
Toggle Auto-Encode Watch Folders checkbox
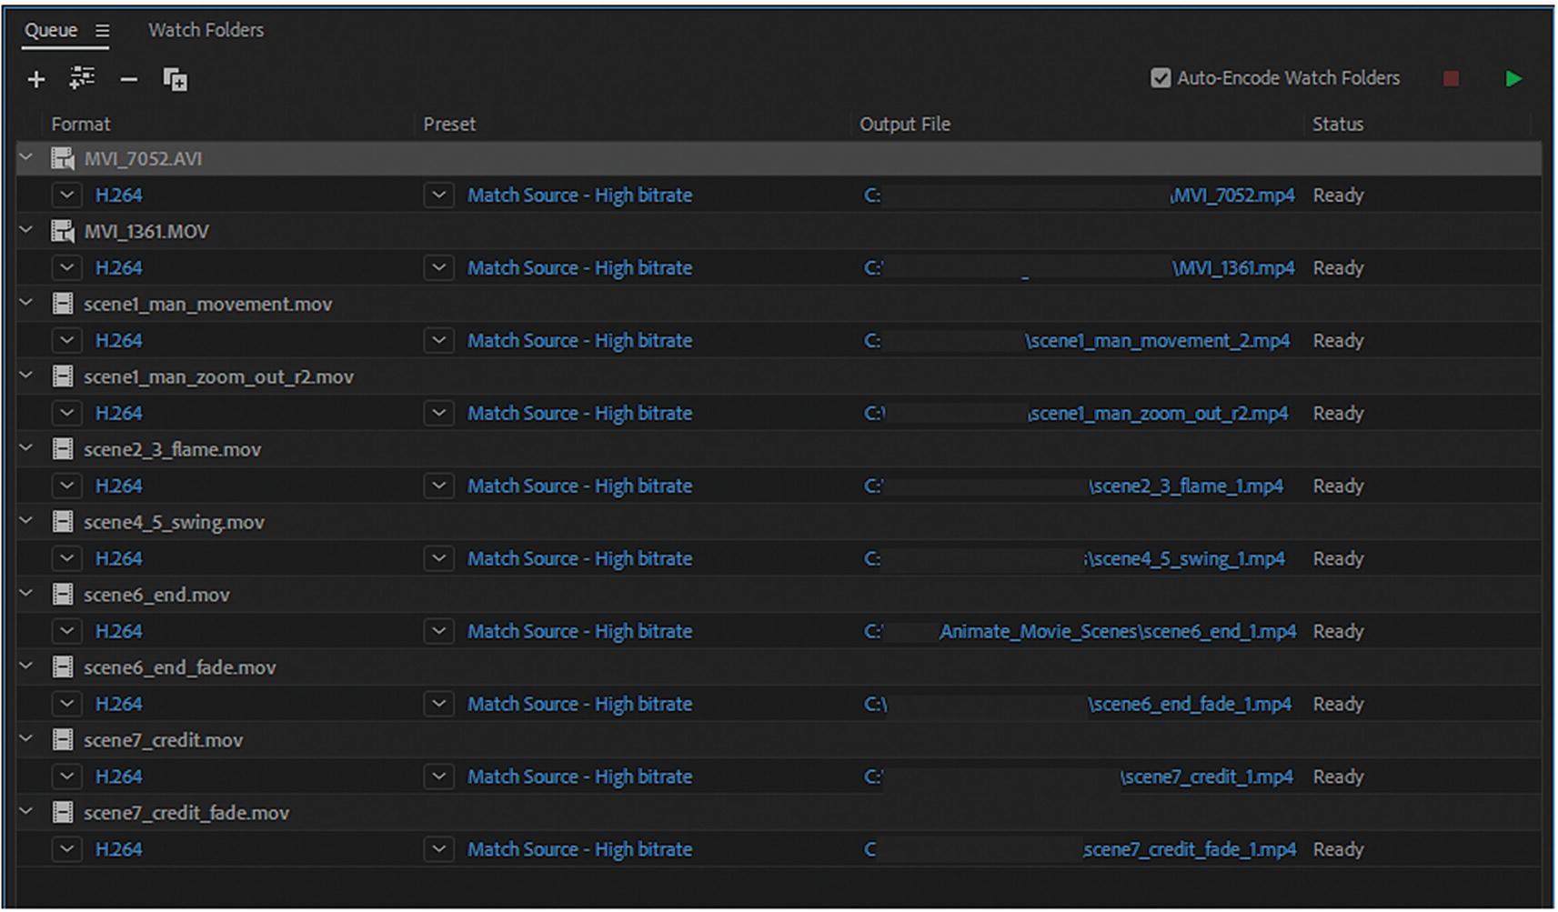coord(1161,78)
